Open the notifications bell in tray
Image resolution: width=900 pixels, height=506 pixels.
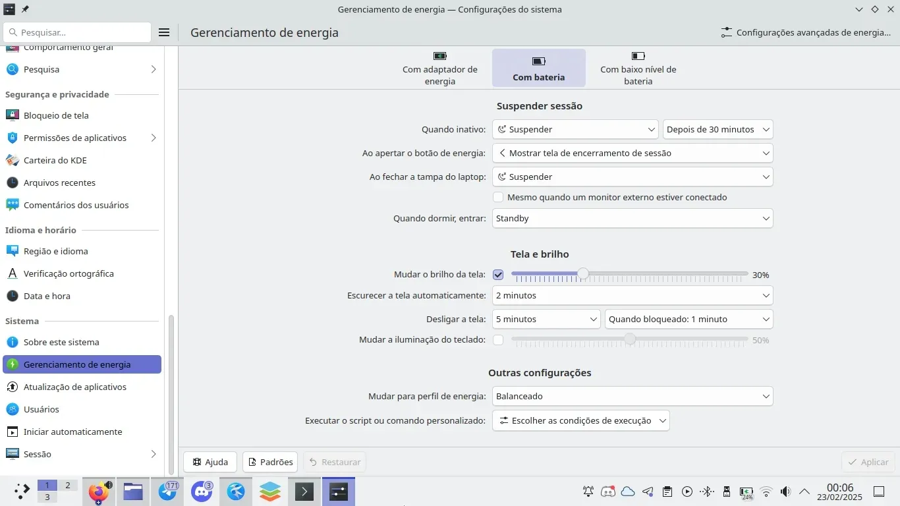click(x=588, y=492)
